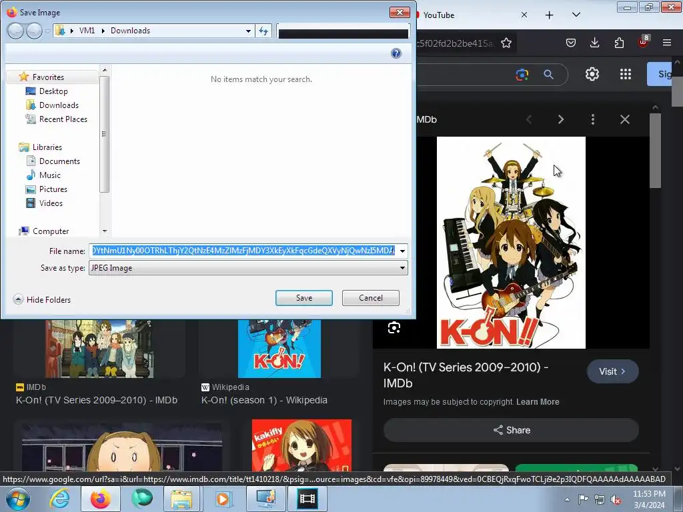Click the File name text field
Image resolution: width=683 pixels, height=512 pixels.
click(x=243, y=251)
